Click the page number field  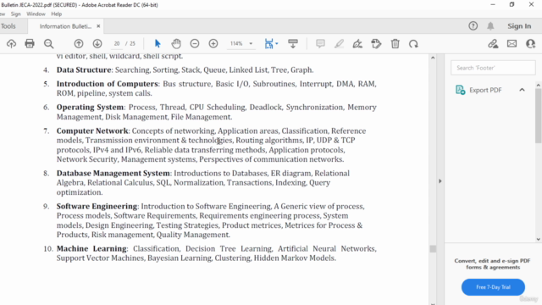click(x=117, y=43)
